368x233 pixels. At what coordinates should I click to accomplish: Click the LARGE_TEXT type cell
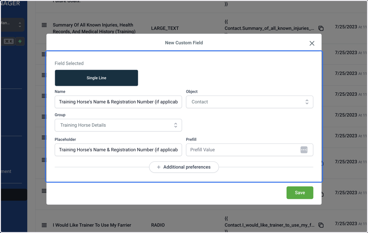coord(165,28)
